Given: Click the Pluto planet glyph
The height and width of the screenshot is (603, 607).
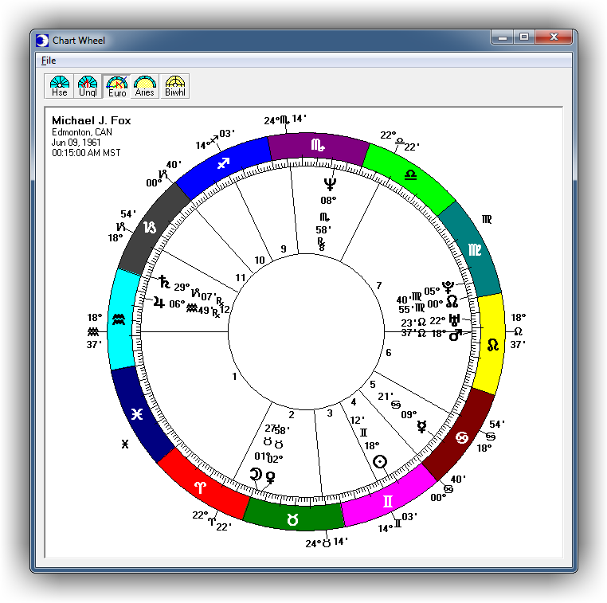Looking at the screenshot, I should pos(448,288).
